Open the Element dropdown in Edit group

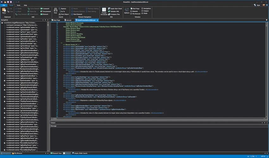click(x=46, y=14)
